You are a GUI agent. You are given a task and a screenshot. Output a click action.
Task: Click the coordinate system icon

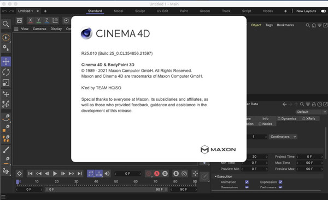55,20
